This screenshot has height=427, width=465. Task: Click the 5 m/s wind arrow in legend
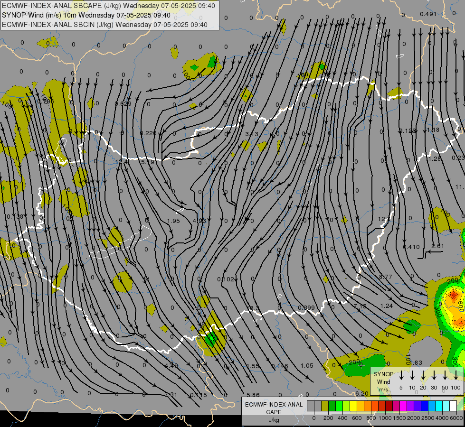coord(401,375)
